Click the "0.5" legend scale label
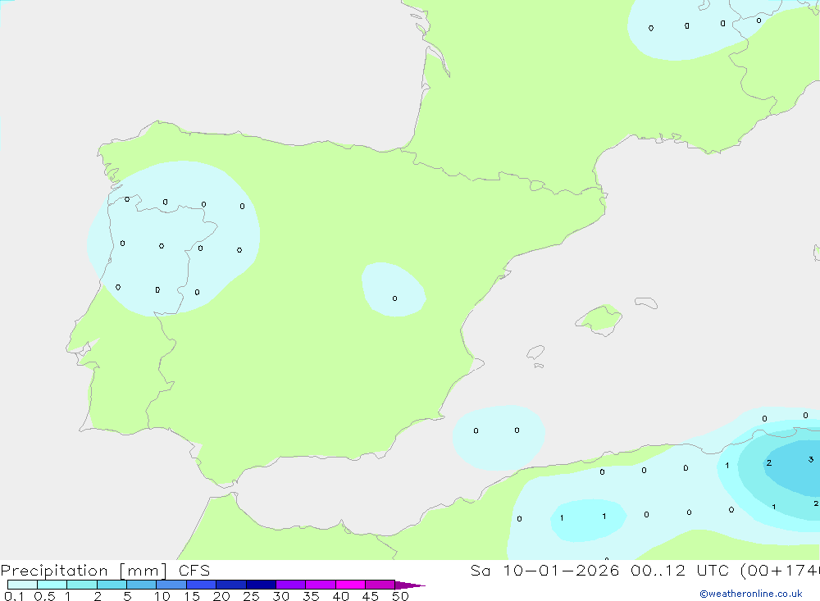820x601 pixels. [44, 596]
